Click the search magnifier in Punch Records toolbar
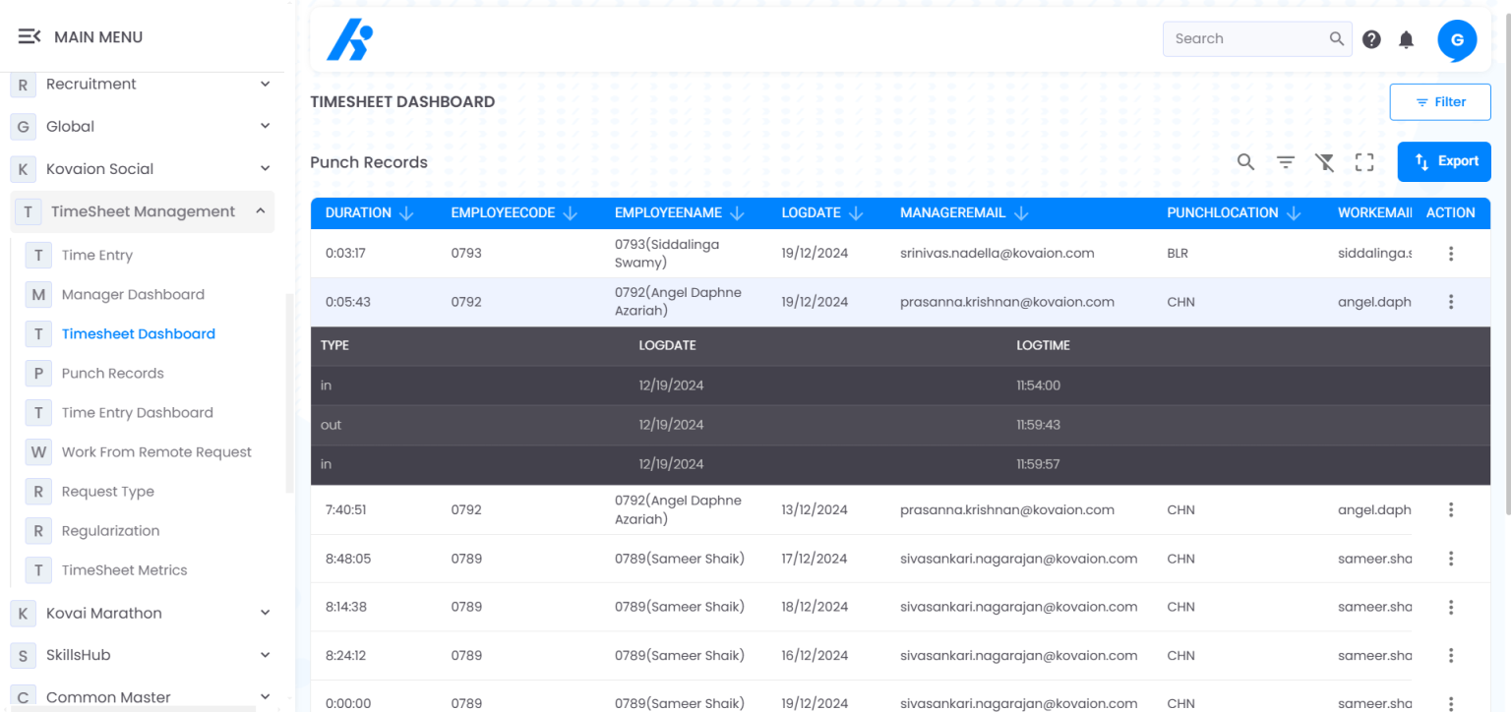 pos(1245,161)
